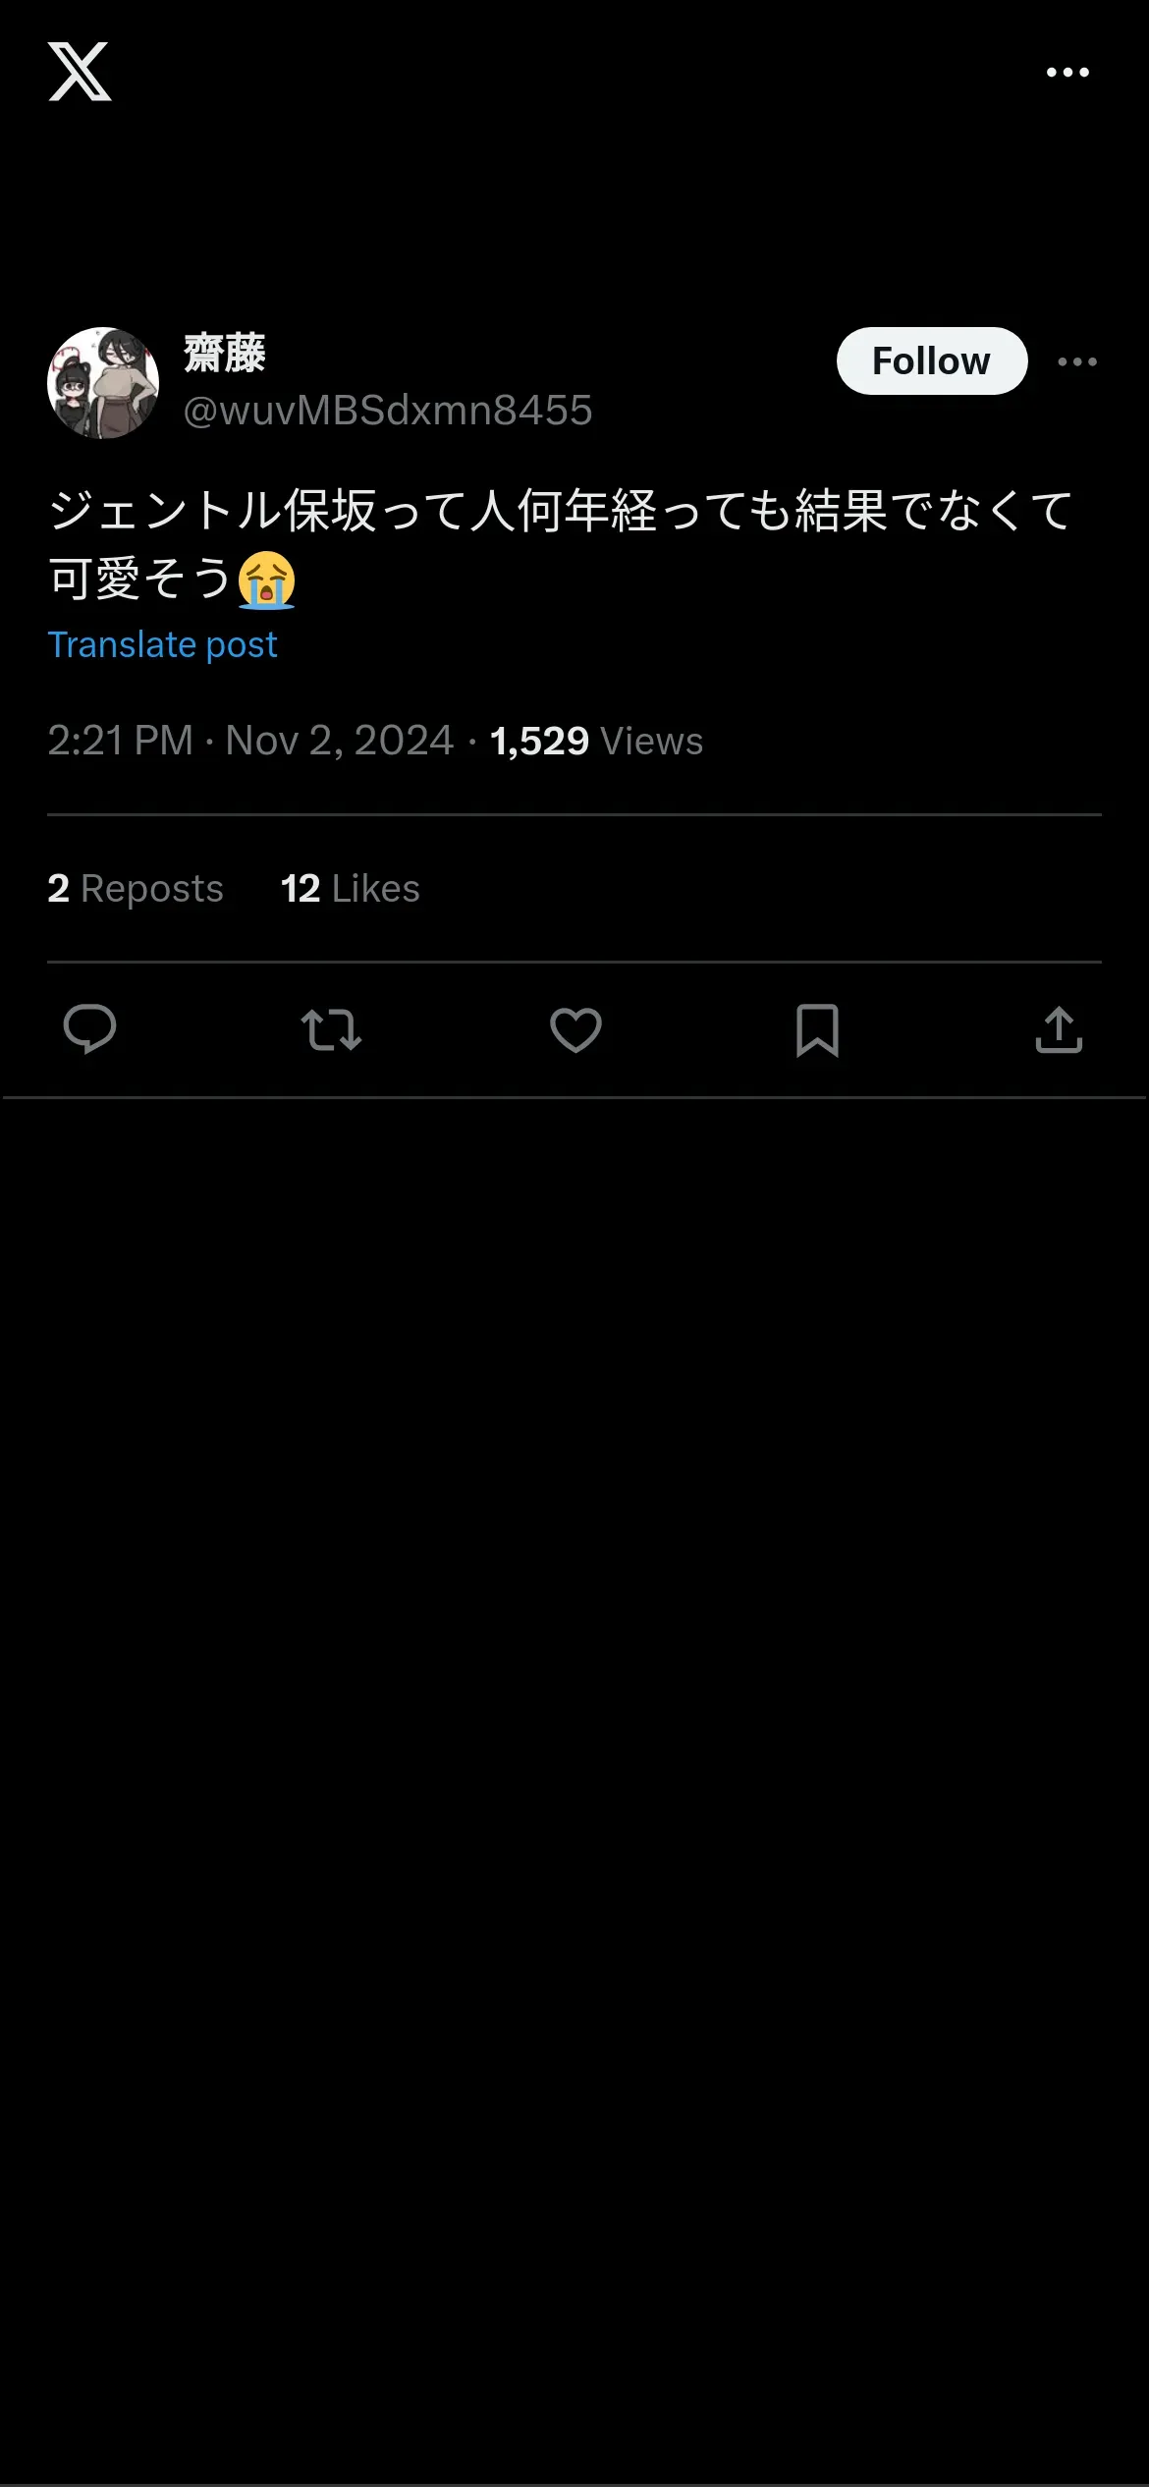This screenshot has width=1149, height=2487.
Task: Repost using the arrows icon
Action: pos(331,1030)
